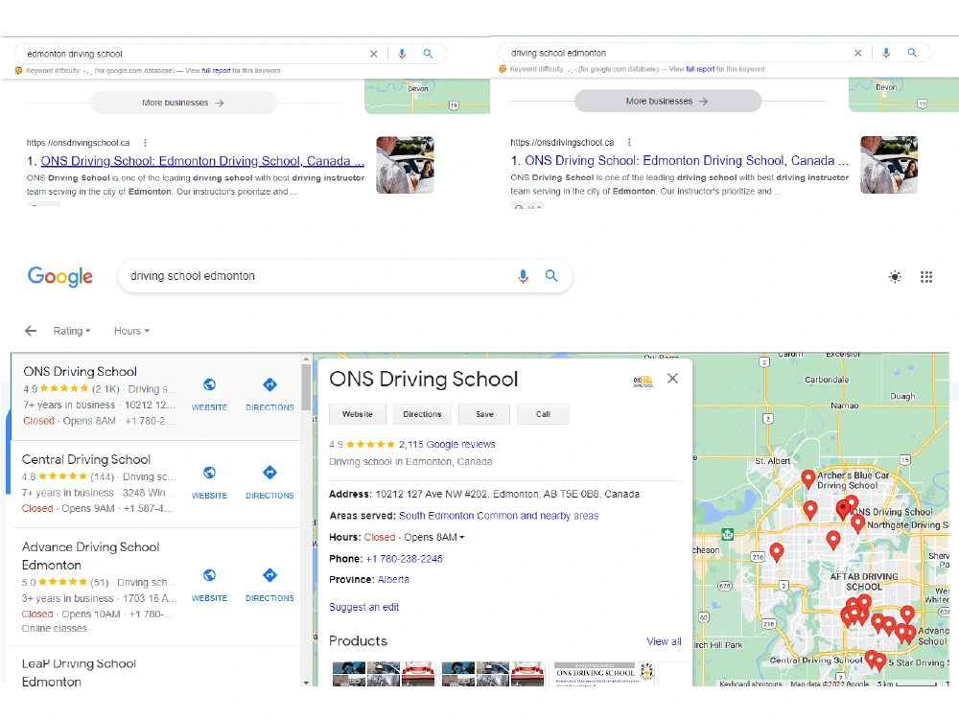This screenshot has height=719, width=959.
Task: Click the Save button in ONS panel
Action: 484,414
